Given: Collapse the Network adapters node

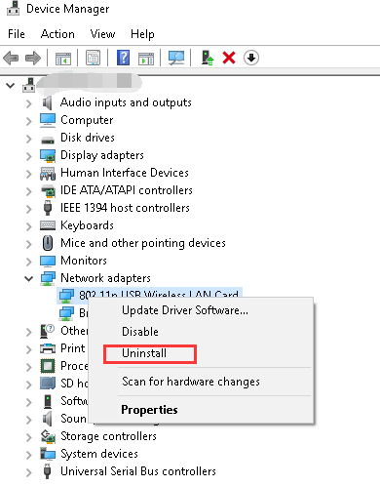Looking at the screenshot, I should pos(29,278).
